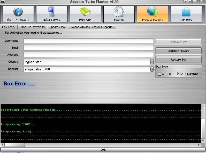Image resolution: width=206 pixels, height=153 pixels.
Task: Check the ATF BIG box type
Action: pyautogui.click(x=159, y=74)
